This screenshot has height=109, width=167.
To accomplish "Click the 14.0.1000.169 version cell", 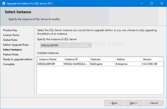I will pos(152,64).
